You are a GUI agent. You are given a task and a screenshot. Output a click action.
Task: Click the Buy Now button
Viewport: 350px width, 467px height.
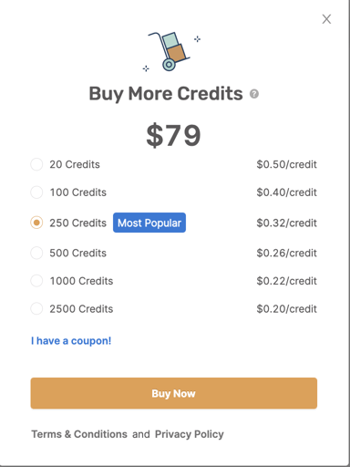pos(174,393)
